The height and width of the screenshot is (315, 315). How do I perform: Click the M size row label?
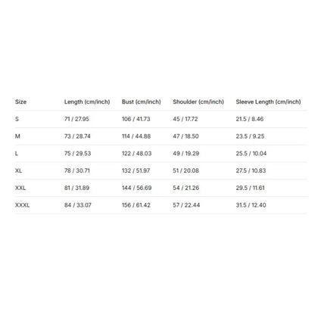(x=17, y=136)
